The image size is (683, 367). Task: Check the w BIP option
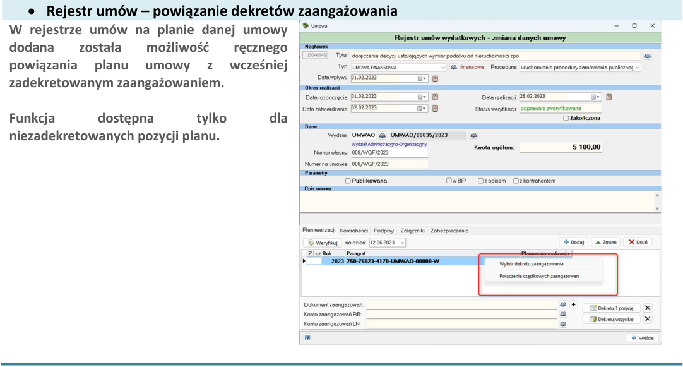(449, 181)
